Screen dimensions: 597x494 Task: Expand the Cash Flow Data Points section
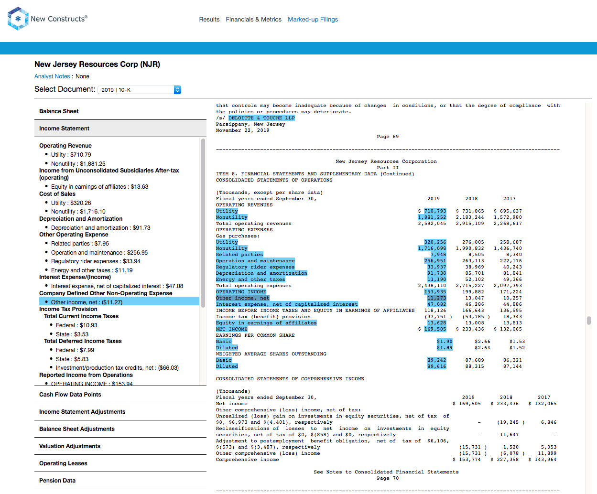pos(120,395)
